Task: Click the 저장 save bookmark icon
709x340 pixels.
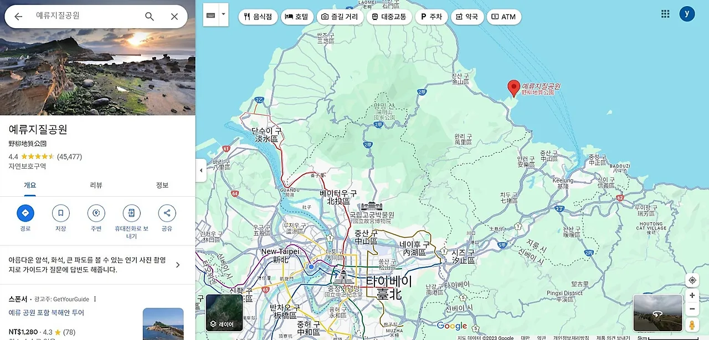Action: [x=61, y=213]
